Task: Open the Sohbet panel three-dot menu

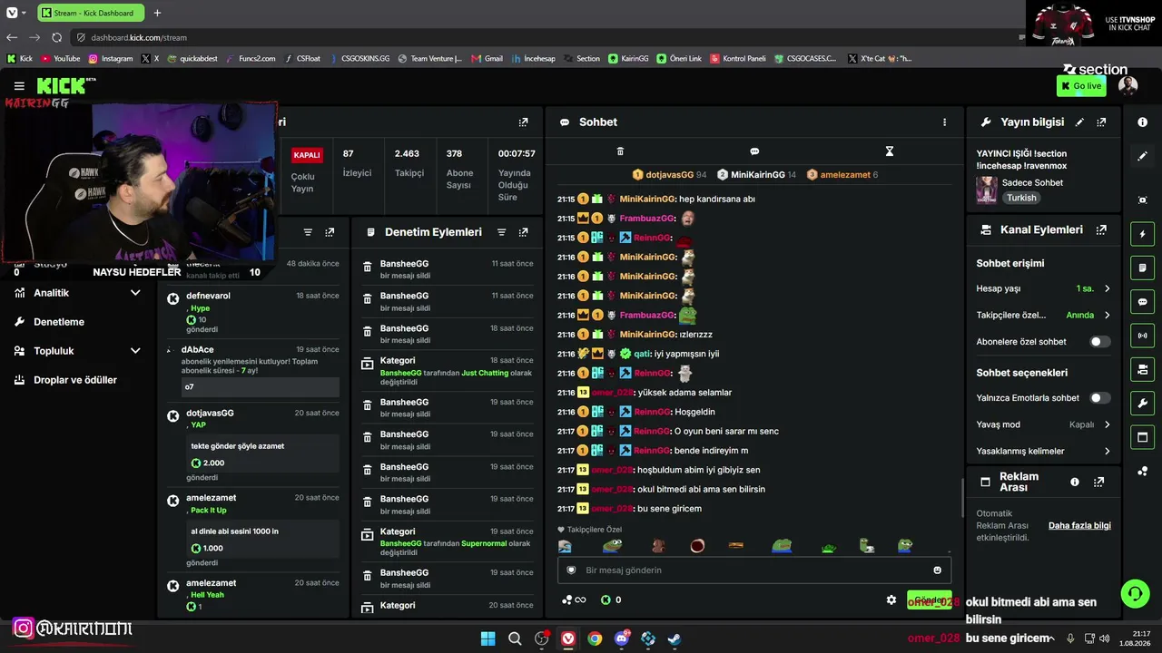Action: pyautogui.click(x=944, y=122)
